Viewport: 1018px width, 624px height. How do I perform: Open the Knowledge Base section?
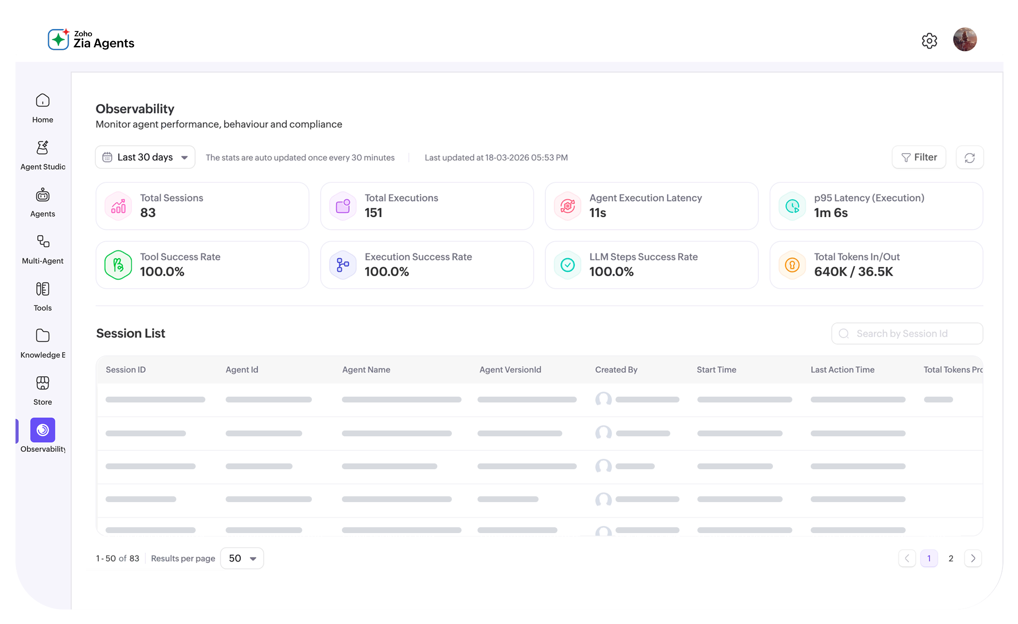pos(42,342)
